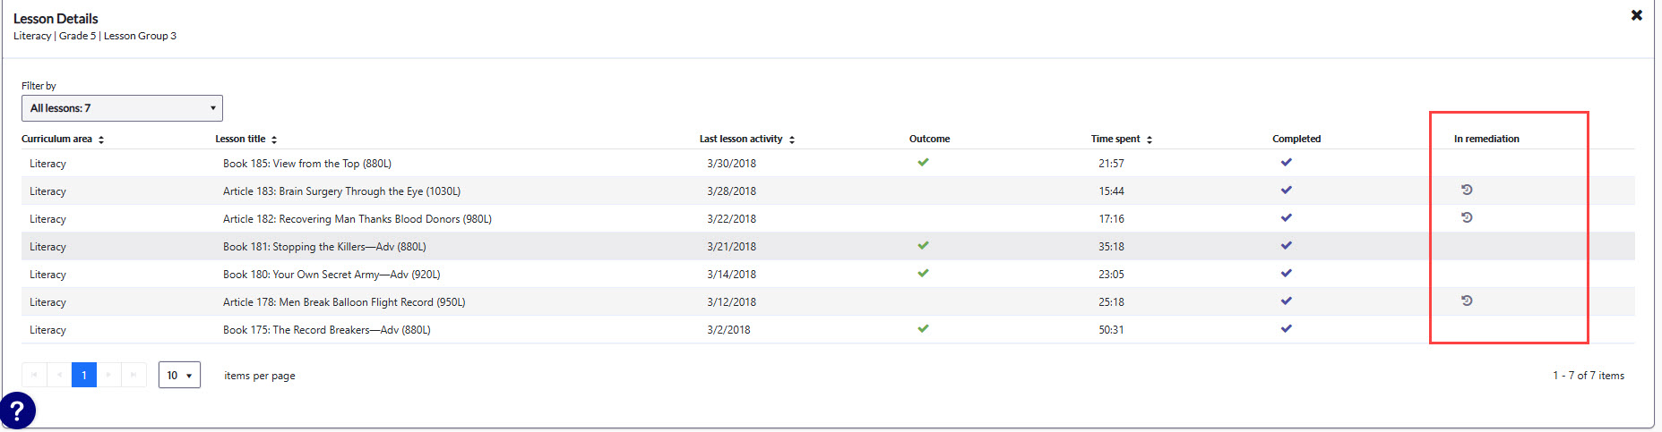
Task: Select Book 180: Your Own Secret Army row
Action: 332,275
